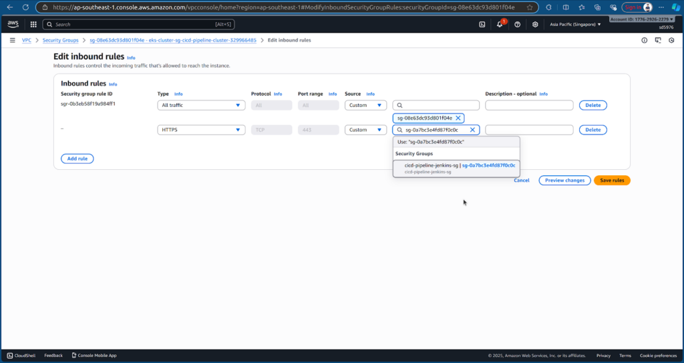This screenshot has height=363, width=684.
Task: Clear the sg-0a7bc3e4fd87f0c0c search text
Action: click(472, 130)
